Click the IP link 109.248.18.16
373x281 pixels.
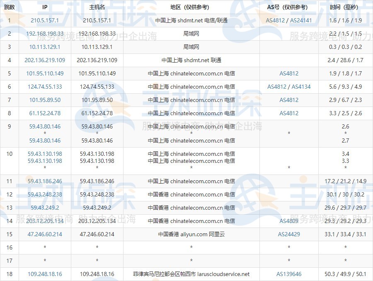point(45,274)
